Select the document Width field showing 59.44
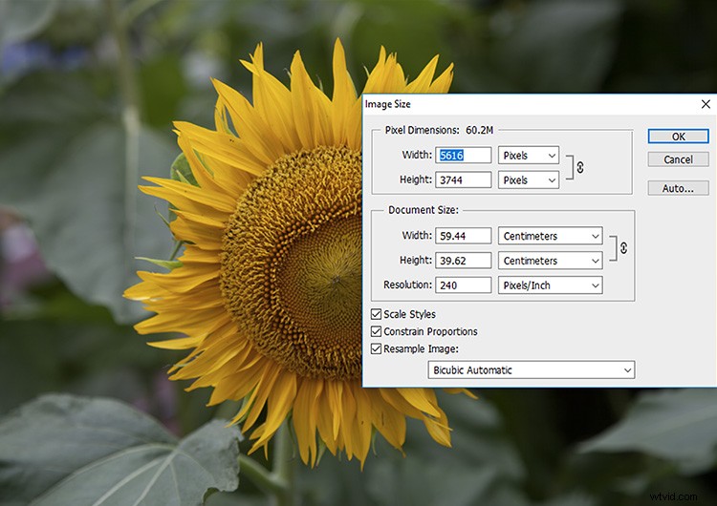The image size is (717, 506). [x=464, y=236]
